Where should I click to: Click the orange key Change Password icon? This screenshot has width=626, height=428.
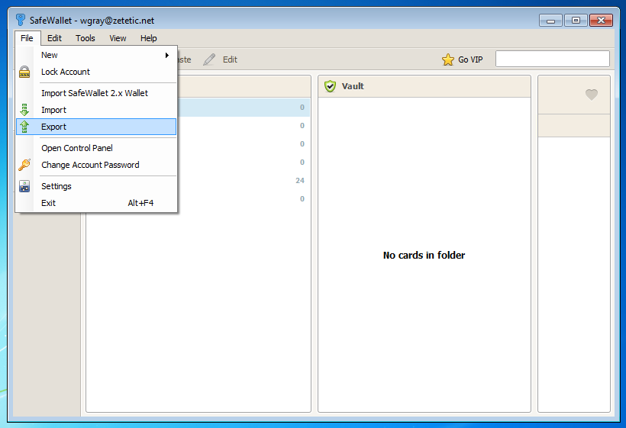tap(24, 165)
